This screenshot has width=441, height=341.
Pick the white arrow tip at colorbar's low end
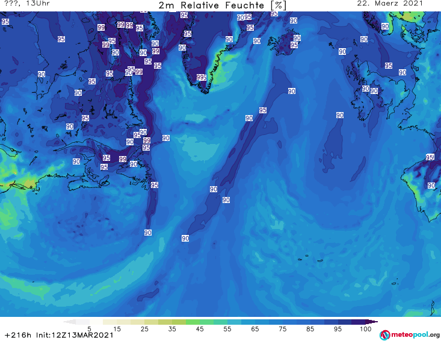(69, 322)
